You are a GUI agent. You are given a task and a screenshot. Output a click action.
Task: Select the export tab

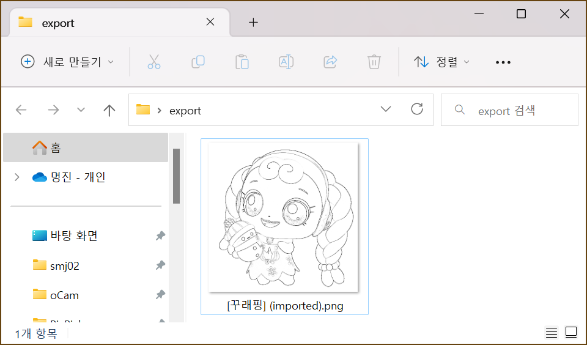pyautogui.click(x=119, y=23)
